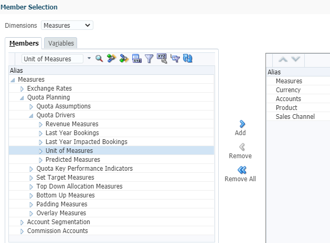Click the keep-only funnel filter icon
Screen dimensions: 330x243
tap(175, 58)
